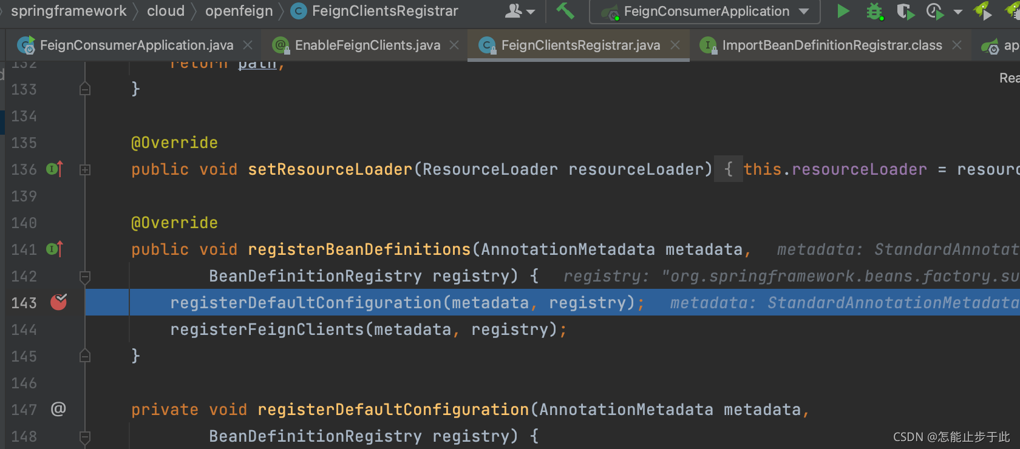1020x449 pixels.
Task: Click the openfeign breadcrumb
Action: [239, 11]
